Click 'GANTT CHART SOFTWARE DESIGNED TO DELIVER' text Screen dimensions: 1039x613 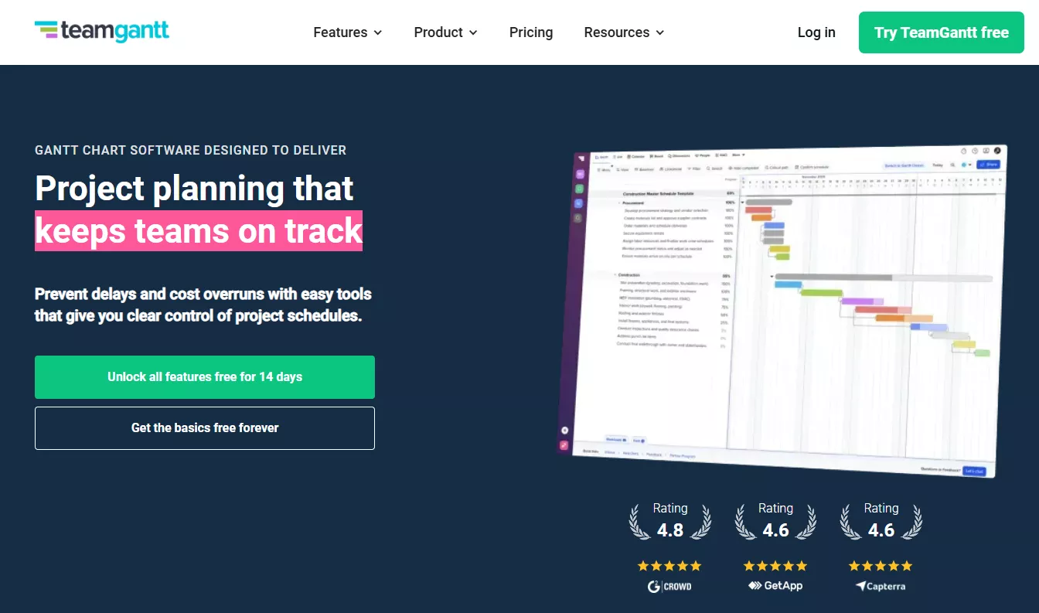pos(191,151)
